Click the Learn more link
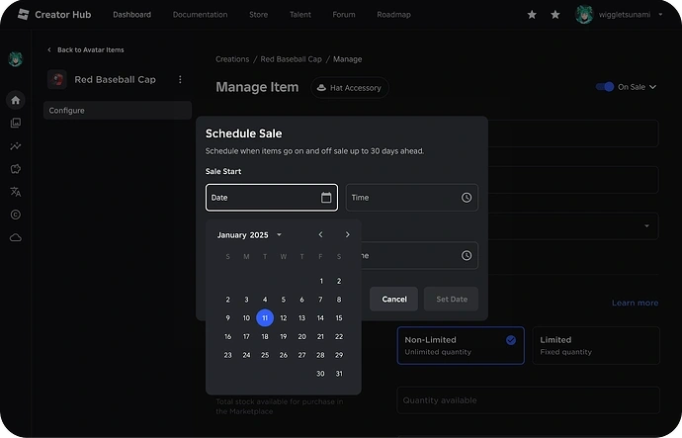682x438 pixels. click(x=635, y=303)
